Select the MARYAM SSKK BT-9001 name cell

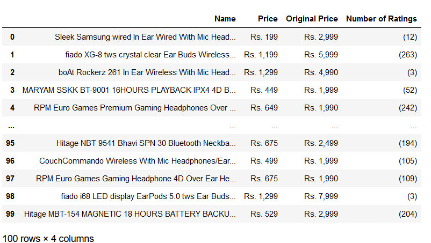point(129,90)
